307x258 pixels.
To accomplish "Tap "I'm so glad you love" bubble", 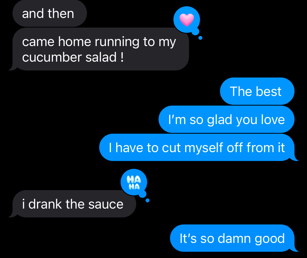I will pyautogui.click(x=227, y=119).
